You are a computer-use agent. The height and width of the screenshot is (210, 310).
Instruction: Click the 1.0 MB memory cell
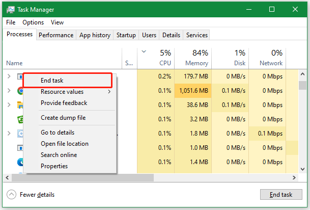[193, 148]
